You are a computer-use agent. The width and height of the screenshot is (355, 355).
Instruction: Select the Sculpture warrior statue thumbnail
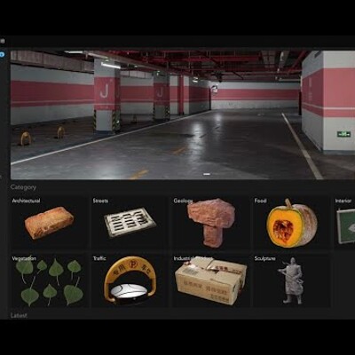tap(290, 280)
